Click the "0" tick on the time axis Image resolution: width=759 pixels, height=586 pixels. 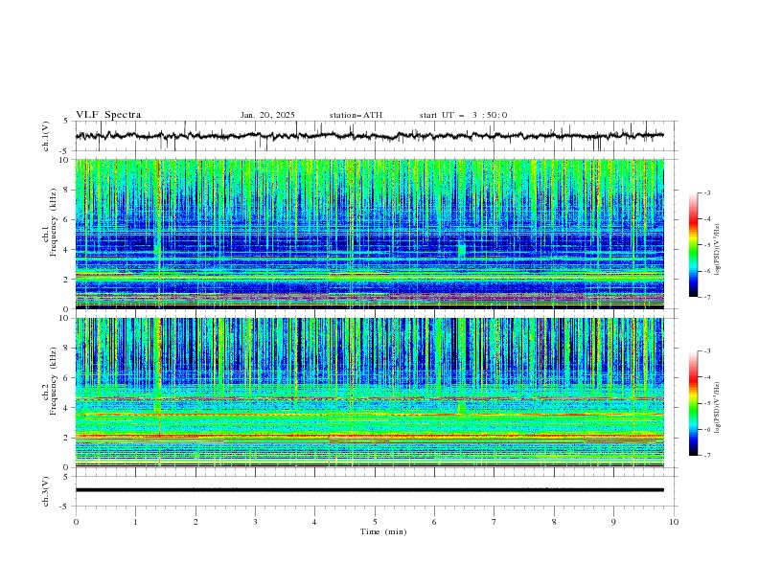[76, 522]
